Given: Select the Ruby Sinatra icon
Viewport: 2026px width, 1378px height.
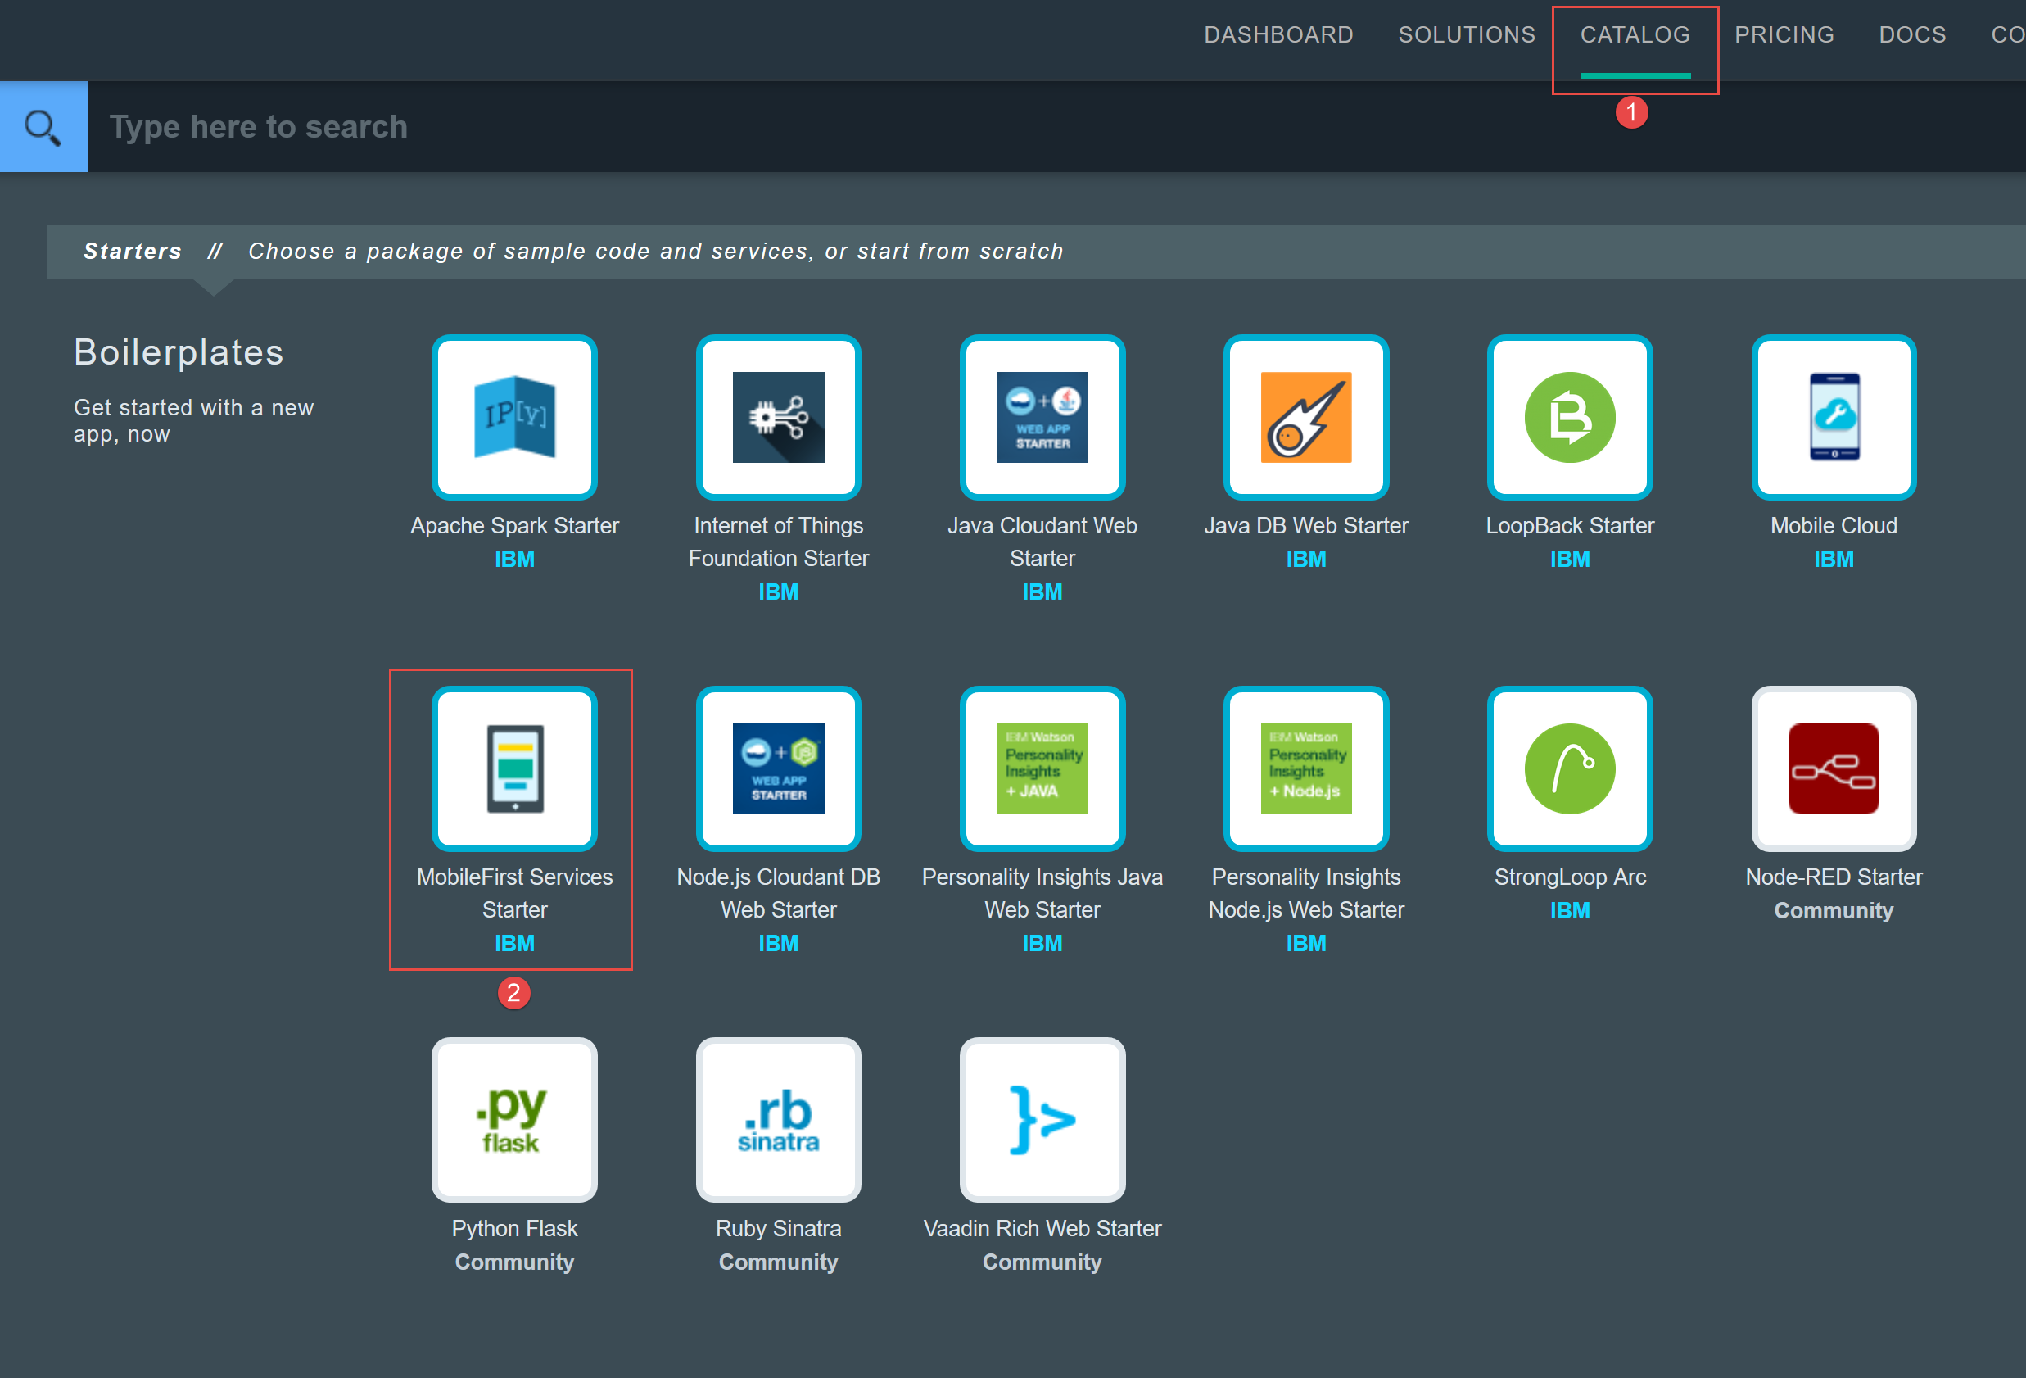Looking at the screenshot, I should click(x=779, y=1120).
